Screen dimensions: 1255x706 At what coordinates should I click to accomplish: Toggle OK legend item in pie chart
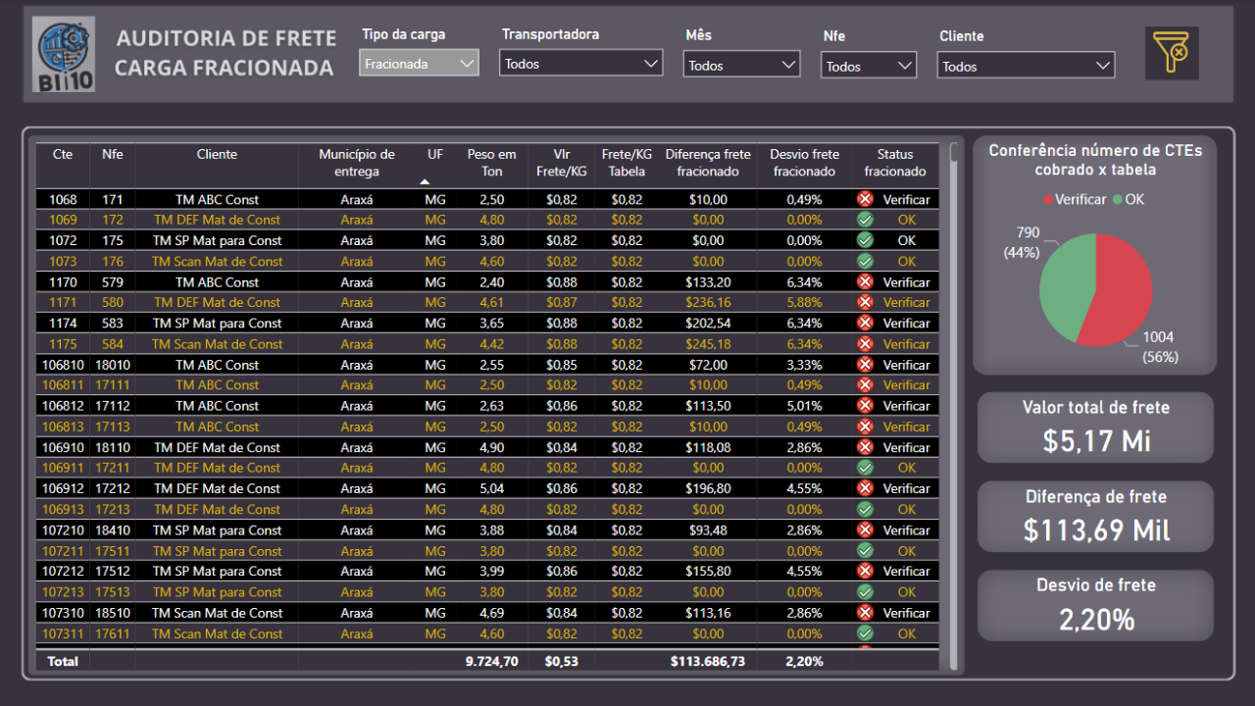coord(1128,199)
